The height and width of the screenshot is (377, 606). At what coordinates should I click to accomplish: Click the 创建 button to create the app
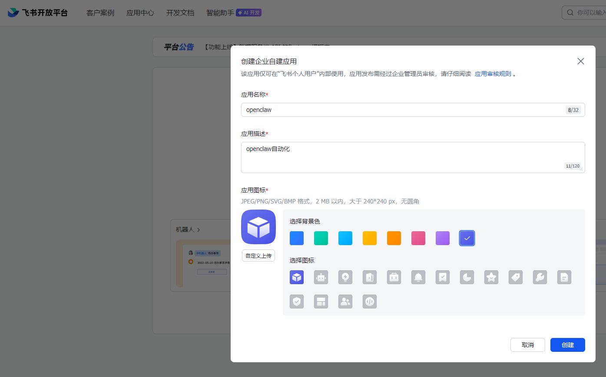[567, 344]
